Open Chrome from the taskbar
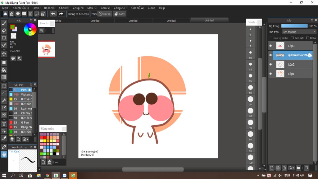 [x=47, y=175]
